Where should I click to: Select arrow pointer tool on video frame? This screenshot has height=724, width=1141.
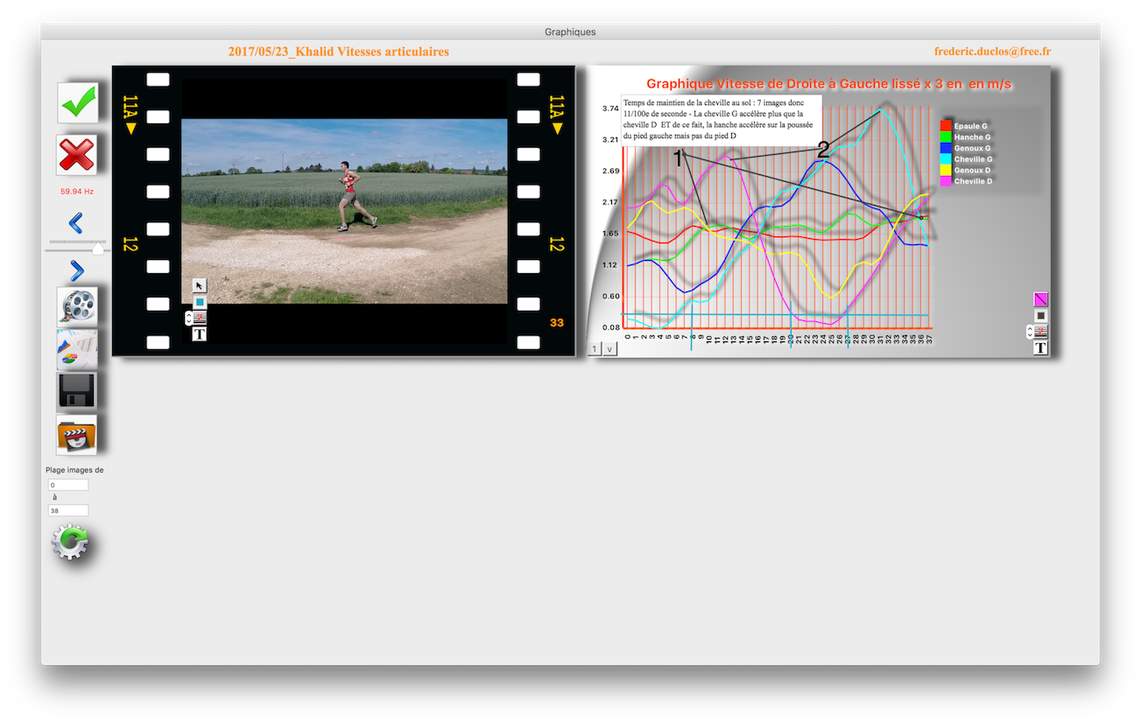pyautogui.click(x=200, y=285)
